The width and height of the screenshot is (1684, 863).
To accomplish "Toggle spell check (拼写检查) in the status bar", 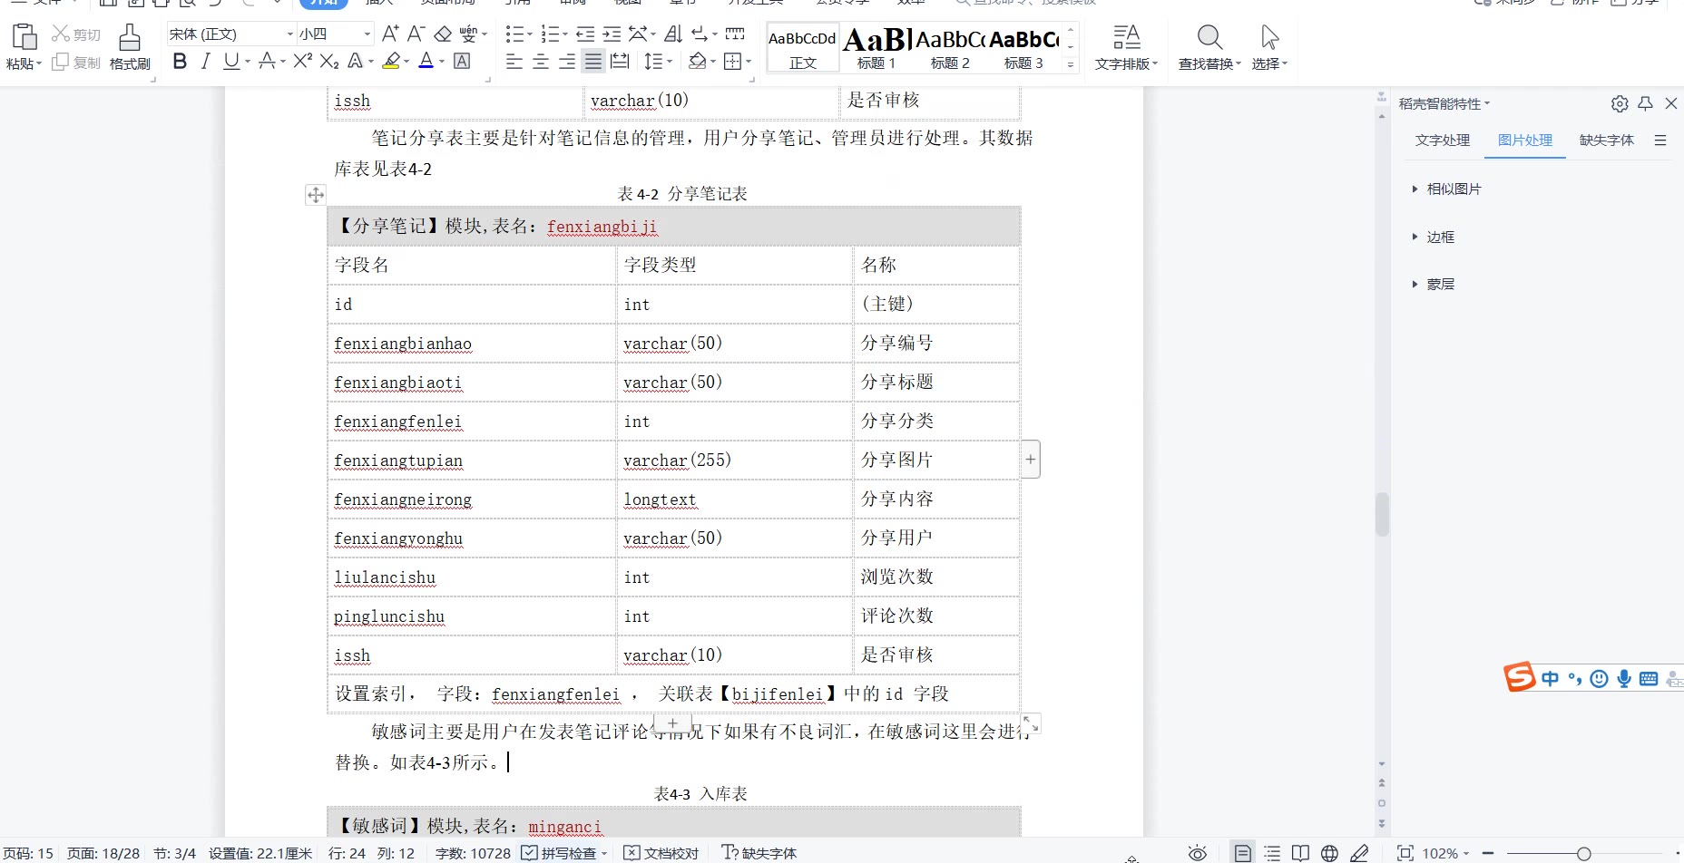I will (561, 853).
